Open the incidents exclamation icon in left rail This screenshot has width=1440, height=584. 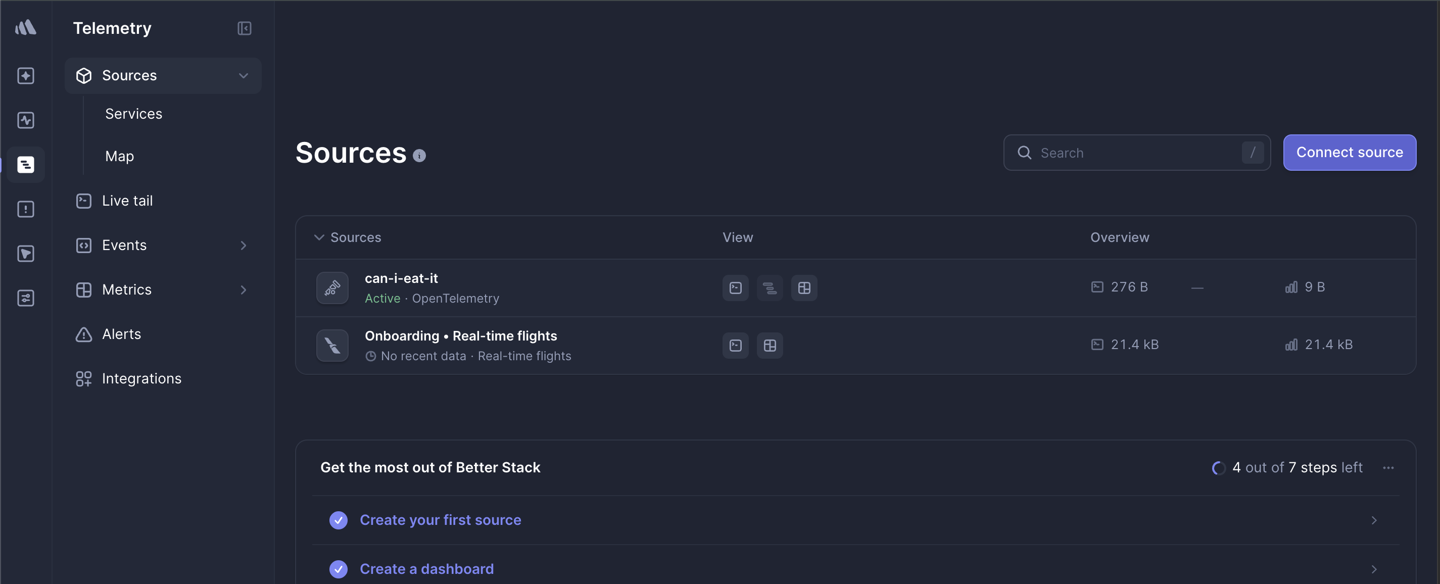point(26,209)
